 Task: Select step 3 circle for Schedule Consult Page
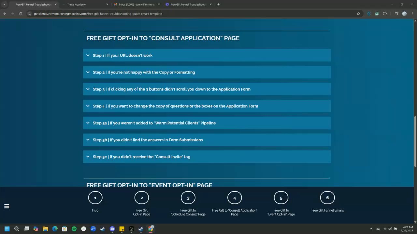(188, 198)
